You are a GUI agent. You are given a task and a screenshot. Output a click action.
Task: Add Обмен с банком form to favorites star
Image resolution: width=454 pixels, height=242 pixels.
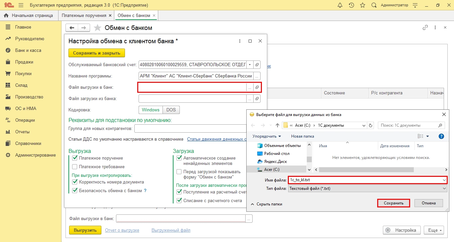click(97, 28)
